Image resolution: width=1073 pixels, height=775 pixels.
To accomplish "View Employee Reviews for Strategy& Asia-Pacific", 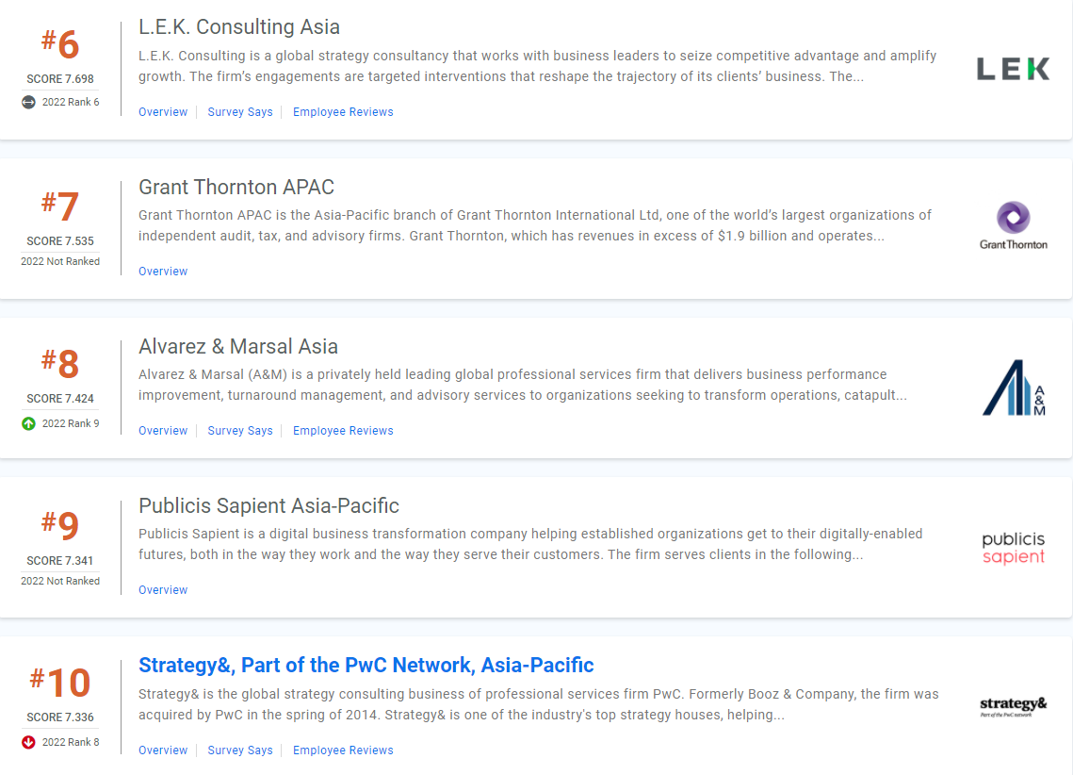I will point(343,750).
